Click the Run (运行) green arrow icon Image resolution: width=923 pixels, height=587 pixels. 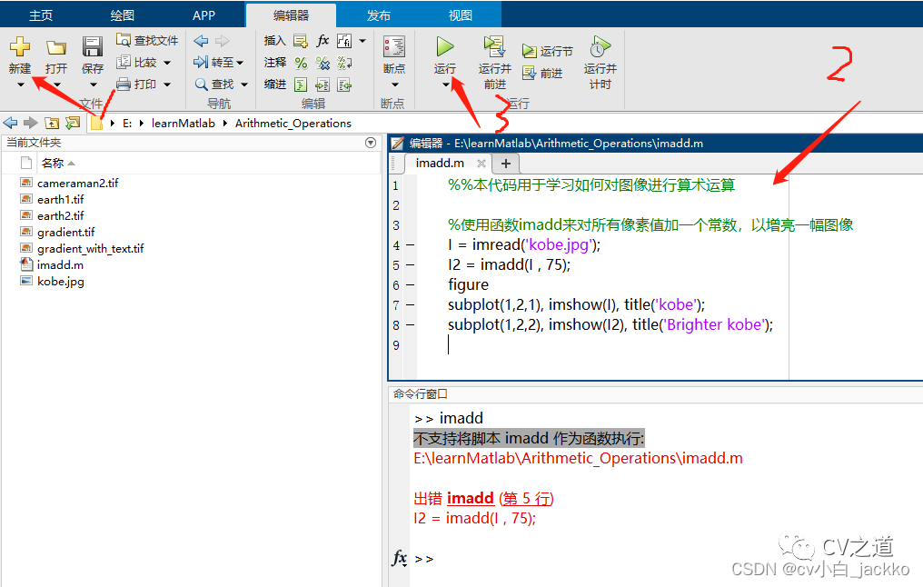pyautogui.click(x=444, y=45)
